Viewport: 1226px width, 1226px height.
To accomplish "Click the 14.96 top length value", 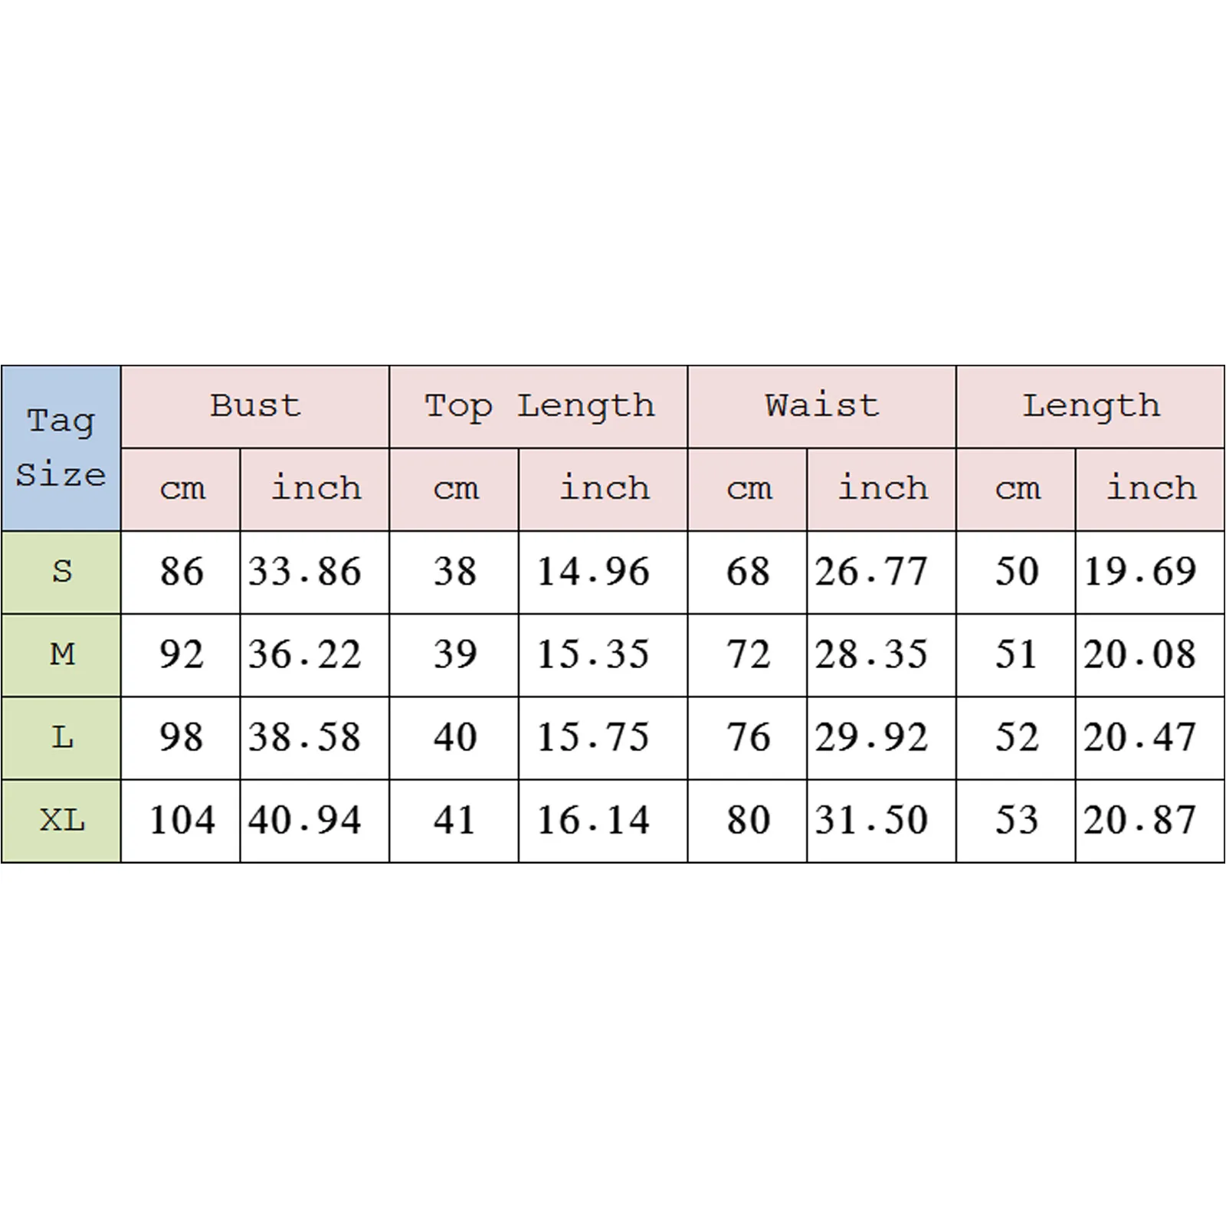I will (x=593, y=572).
